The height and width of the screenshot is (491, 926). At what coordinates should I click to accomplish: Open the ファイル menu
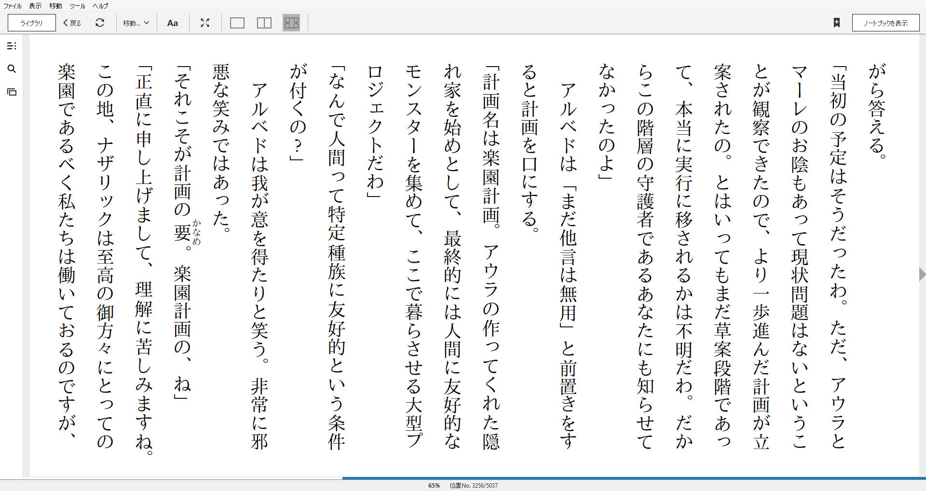click(12, 6)
